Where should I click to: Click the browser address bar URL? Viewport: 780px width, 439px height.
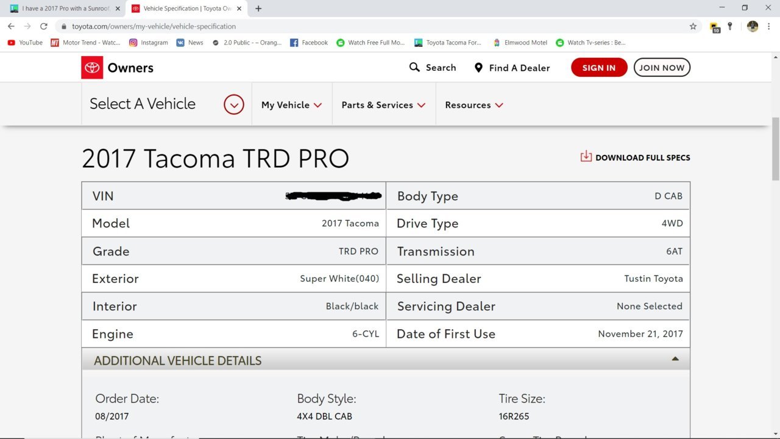(x=154, y=26)
